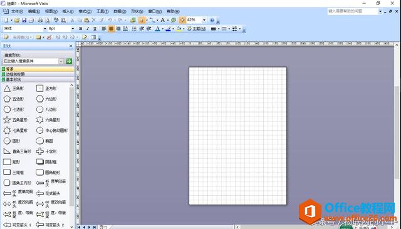The height and width of the screenshot is (229, 401).
Task: Toggle bold formatting
Action: (x=81, y=29)
